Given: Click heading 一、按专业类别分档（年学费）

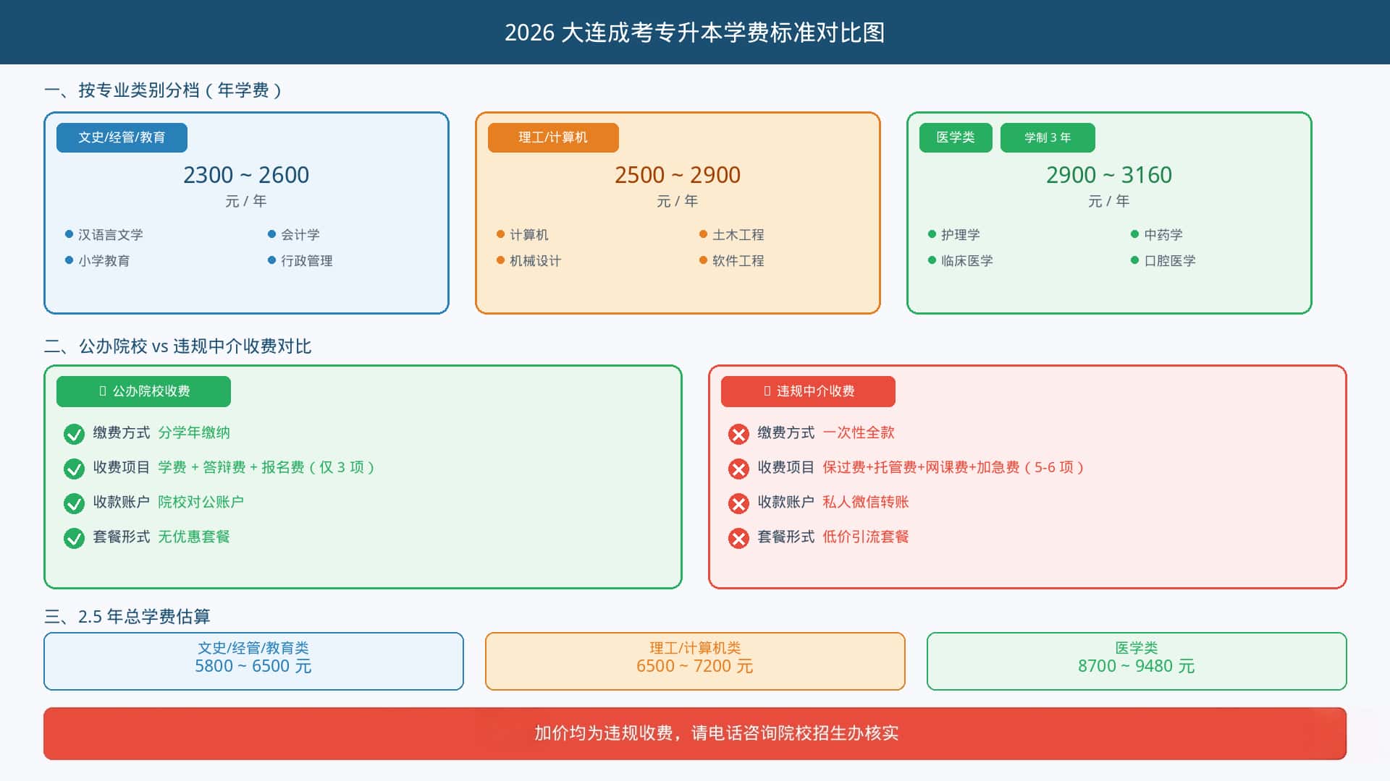Looking at the screenshot, I should click(x=163, y=90).
